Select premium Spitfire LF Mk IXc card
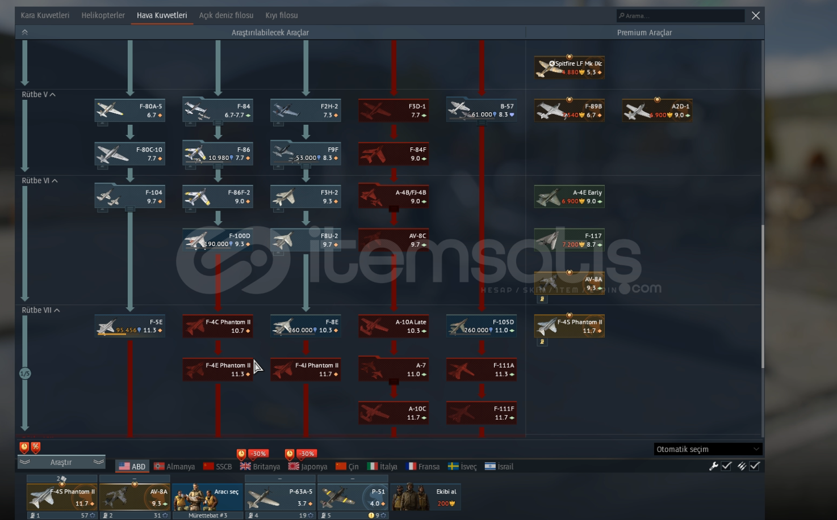This screenshot has width=837, height=520. click(570, 67)
